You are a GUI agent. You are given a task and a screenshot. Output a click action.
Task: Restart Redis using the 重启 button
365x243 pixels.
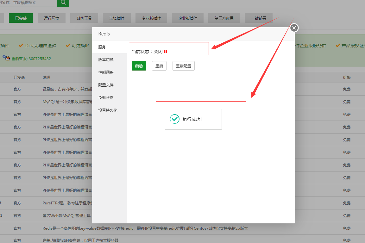[159, 66]
